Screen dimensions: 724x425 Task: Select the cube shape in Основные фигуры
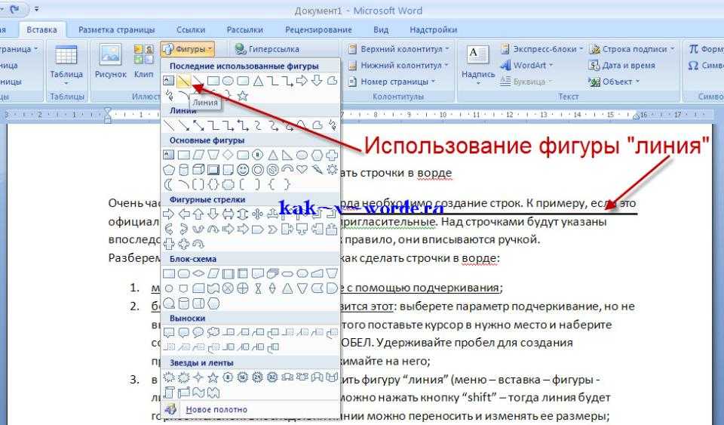pyautogui.click(x=198, y=170)
